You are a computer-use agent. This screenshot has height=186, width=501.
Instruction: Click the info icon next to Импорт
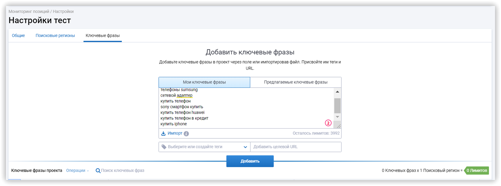pos(186,134)
